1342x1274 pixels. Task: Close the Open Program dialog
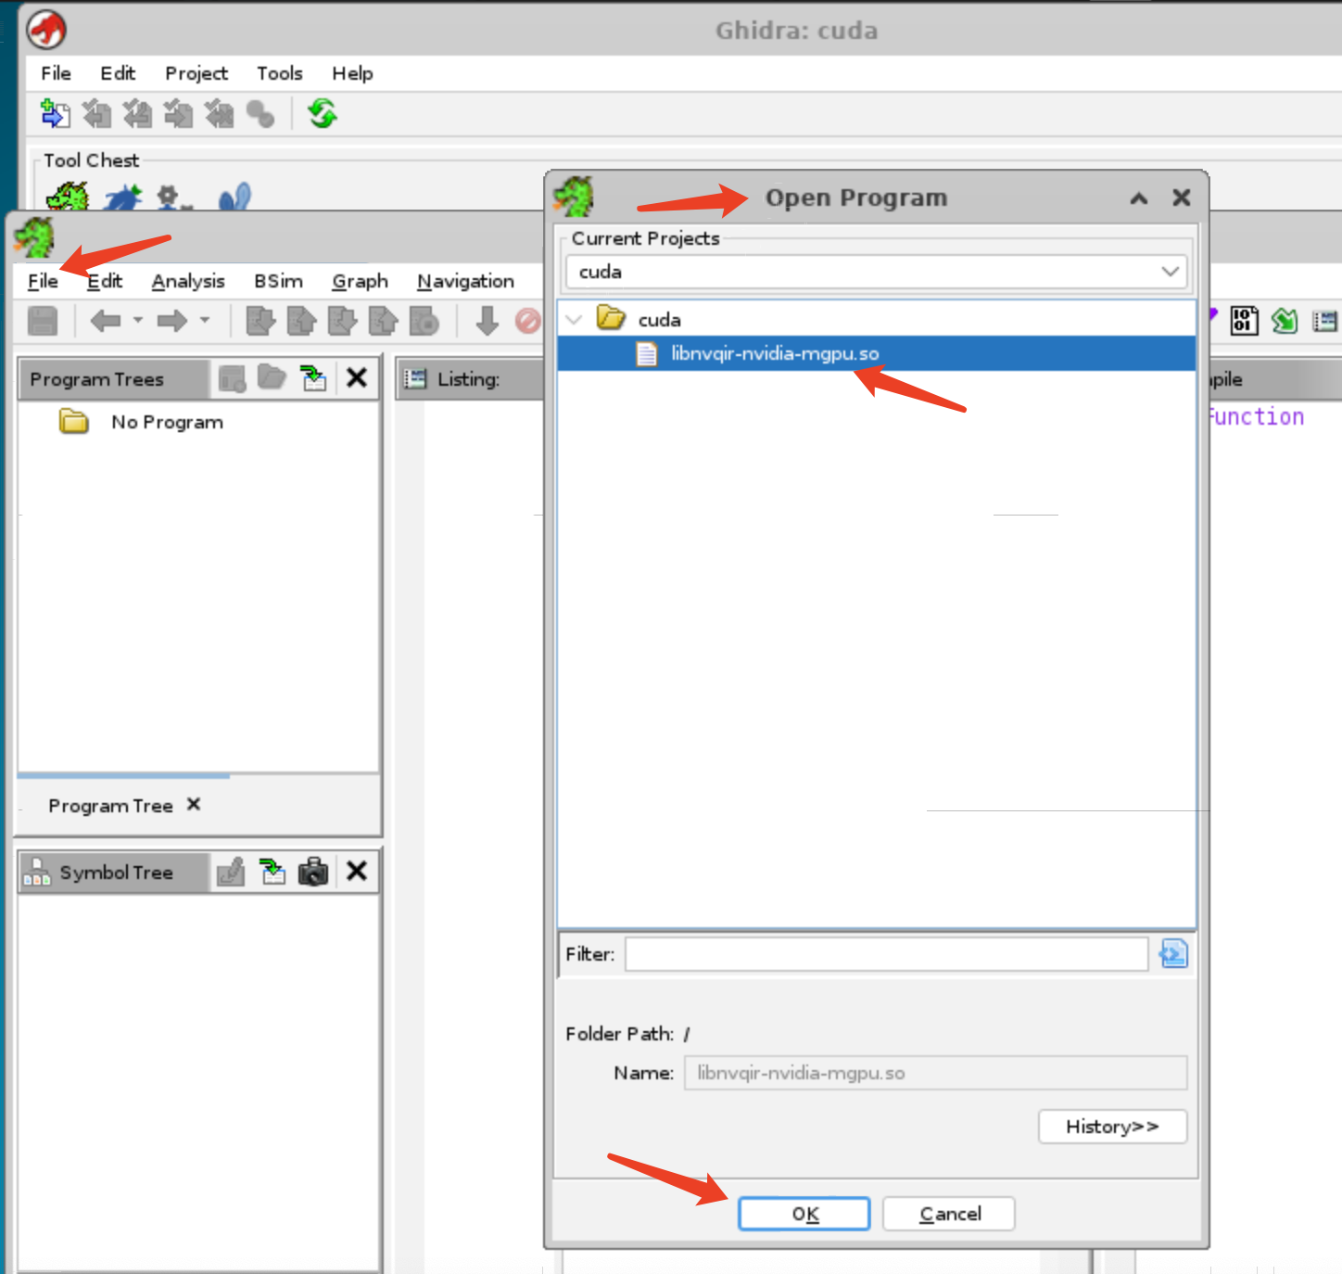[1181, 197]
